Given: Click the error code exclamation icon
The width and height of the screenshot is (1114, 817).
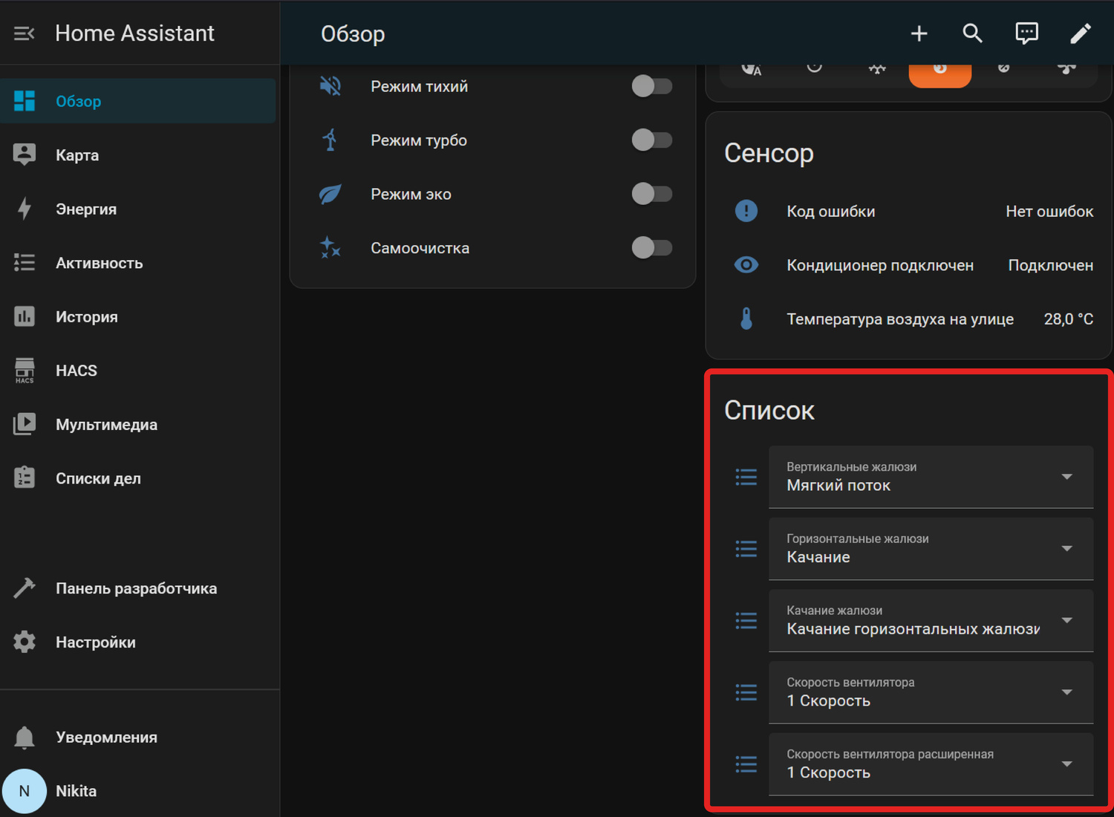Looking at the screenshot, I should [746, 211].
